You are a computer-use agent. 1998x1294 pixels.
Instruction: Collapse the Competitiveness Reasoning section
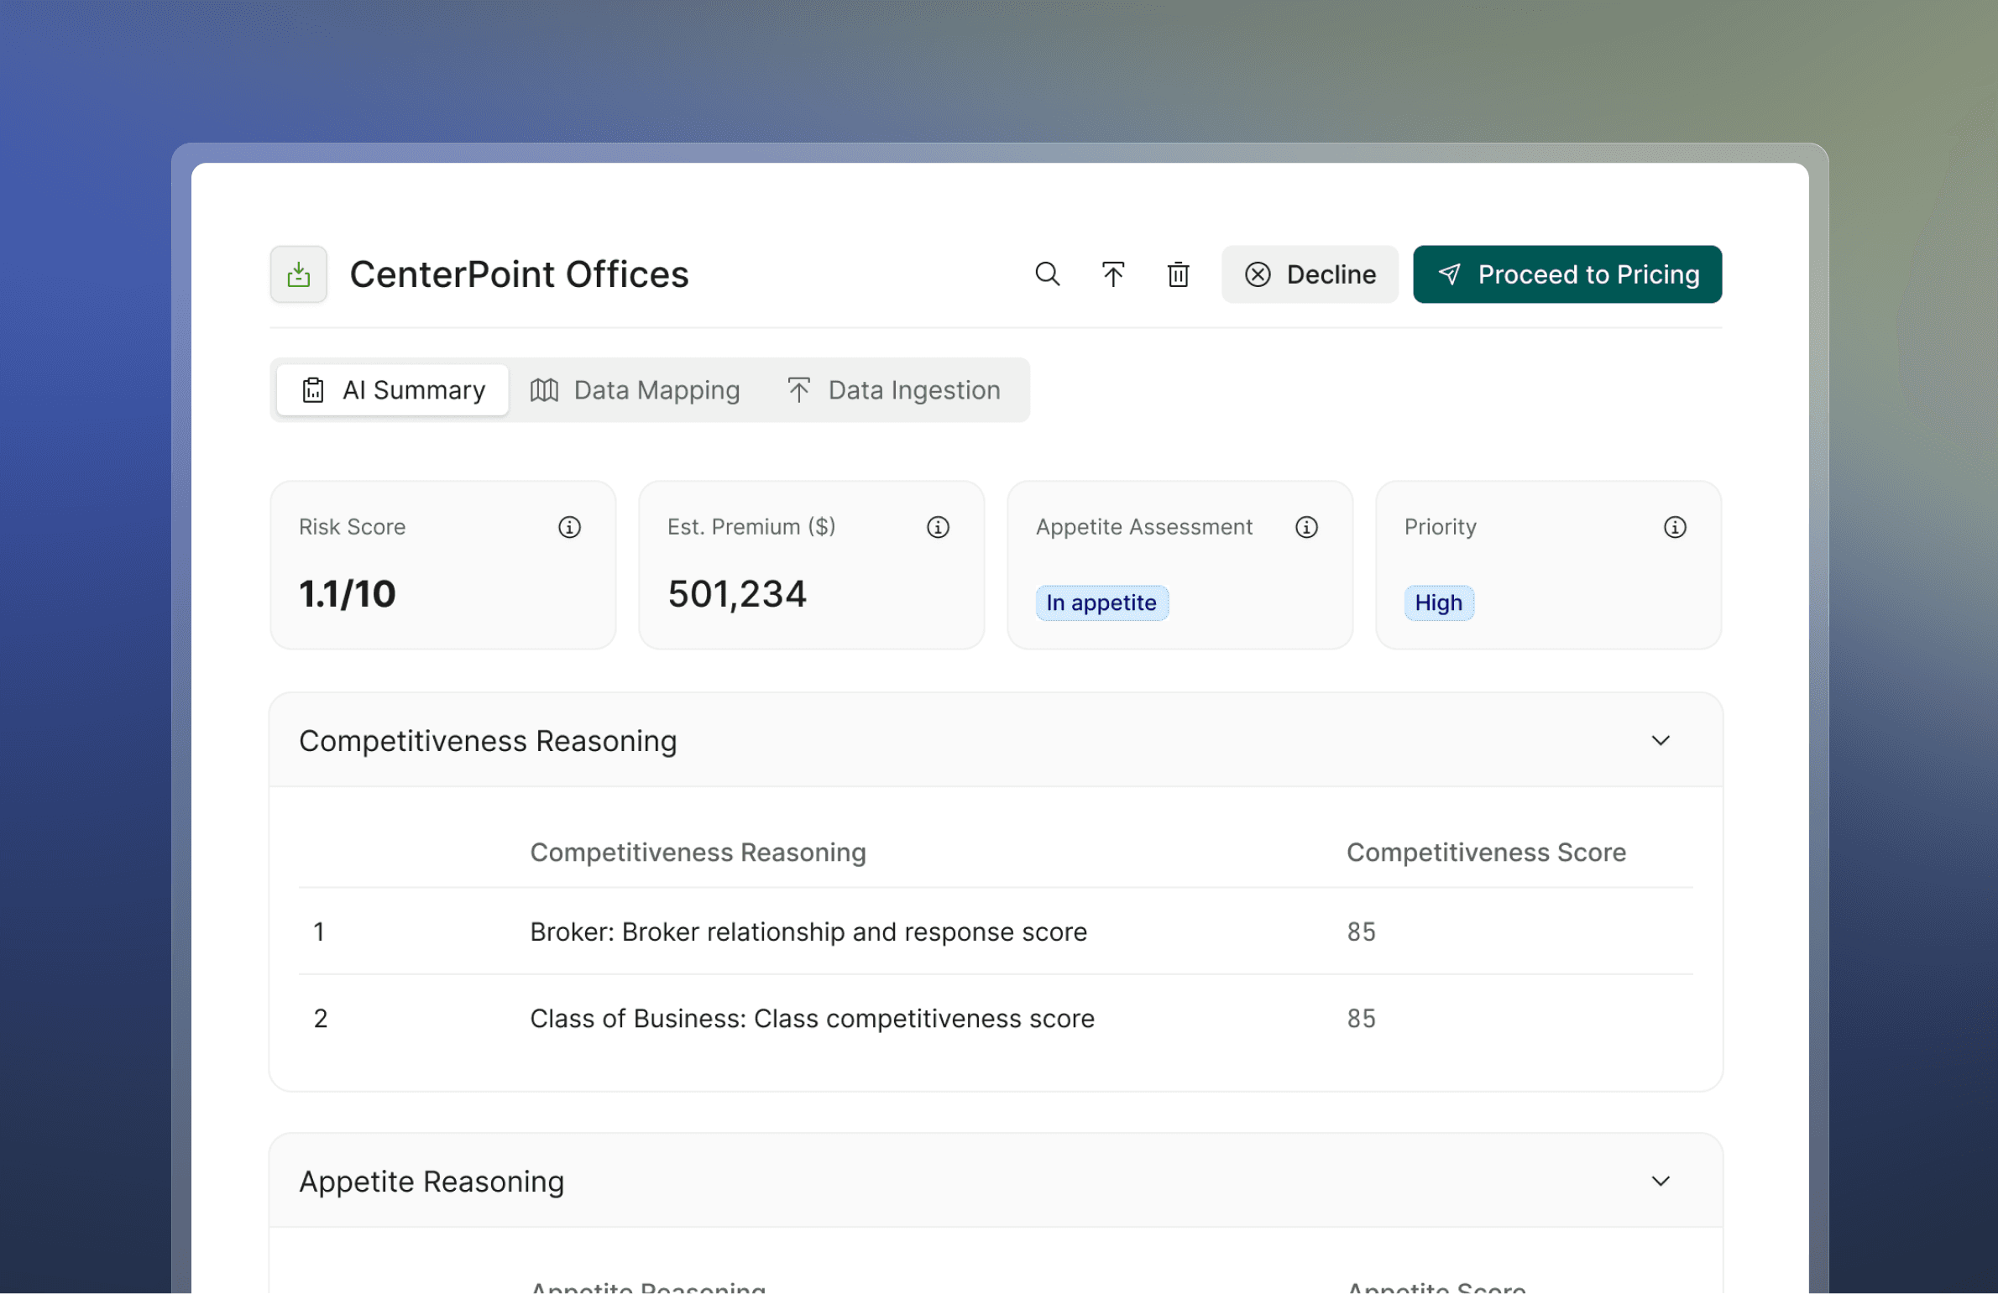[x=1660, y=740]
